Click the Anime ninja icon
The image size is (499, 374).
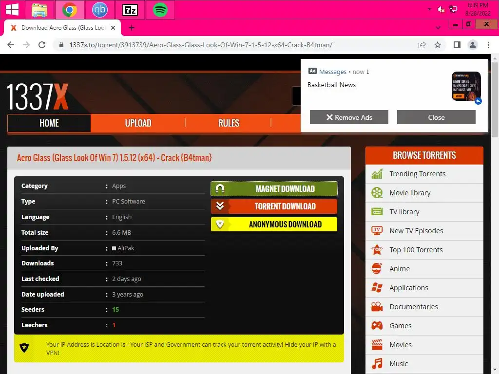[377, 269]
